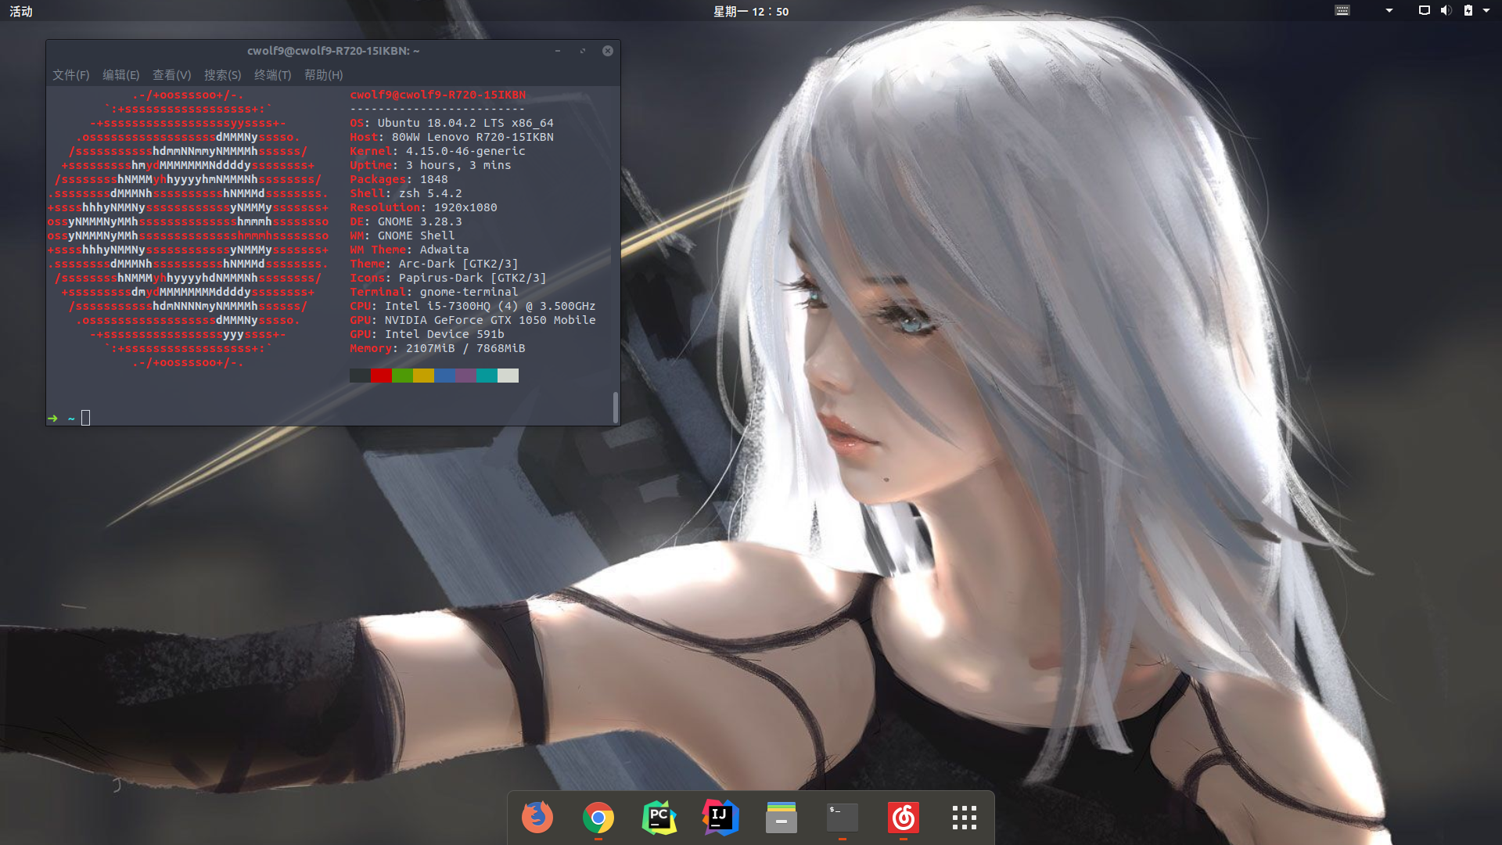Click the 'CPU: Intel i5-7300HQ' line
Screen dimensions: 1502x845
click(473, 306)
